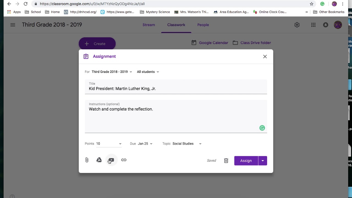This screenshot has height=198, width=352.
Task: Expand the class selector Third Grade 2018 - 2019
Action: click(x=112, y=72)
